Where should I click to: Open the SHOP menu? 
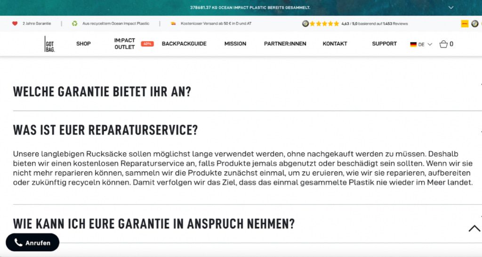pos(83,44)
